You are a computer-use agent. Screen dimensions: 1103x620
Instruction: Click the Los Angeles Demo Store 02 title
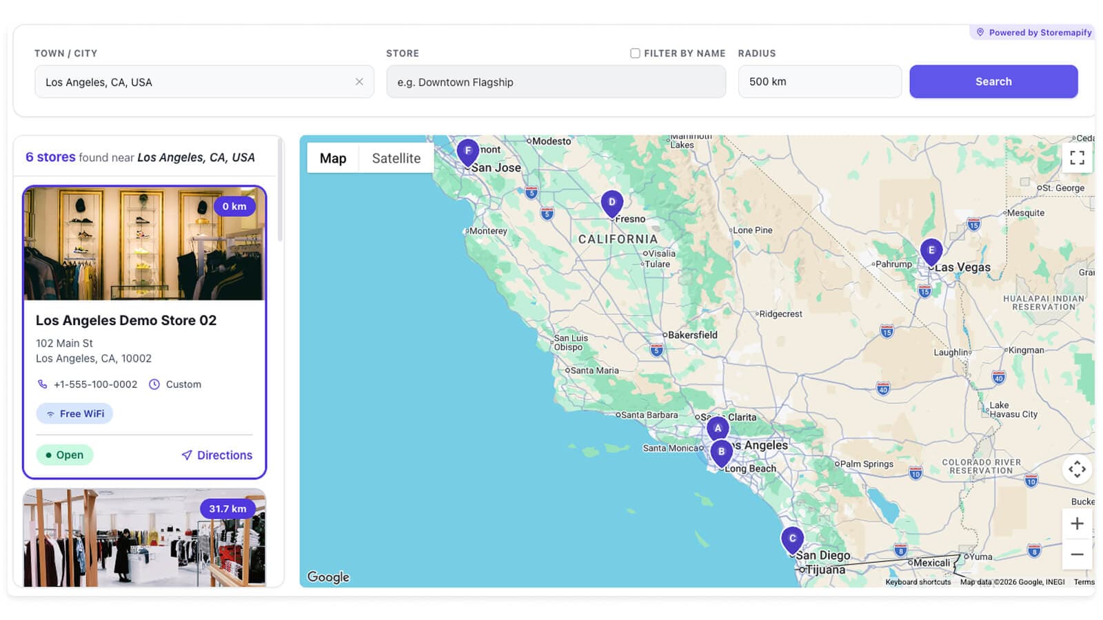coord(126,320)
